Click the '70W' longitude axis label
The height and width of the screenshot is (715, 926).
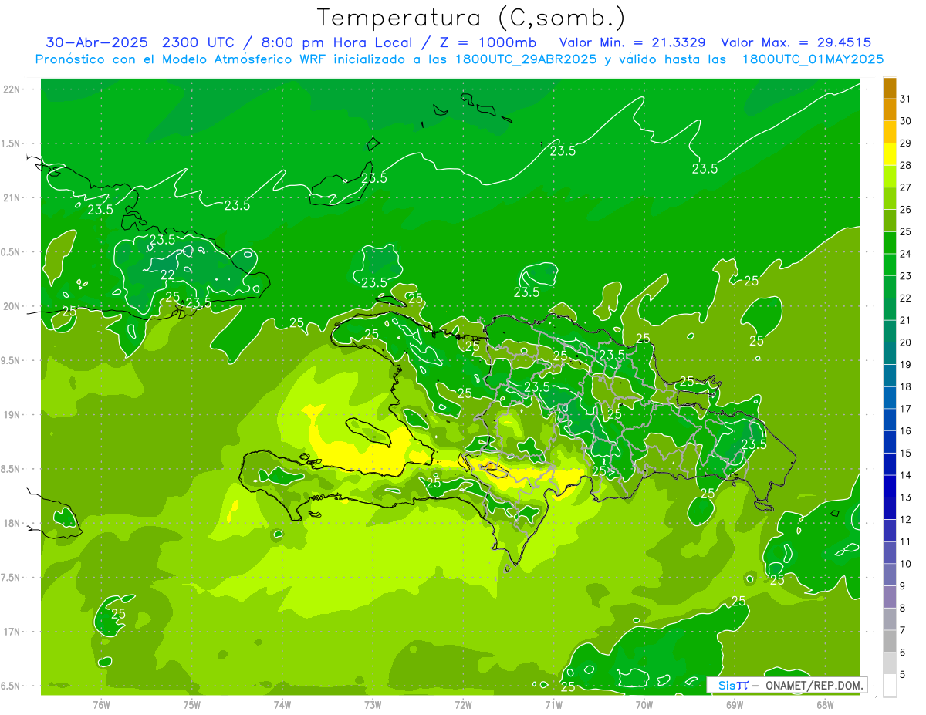(x=644, y=704)
